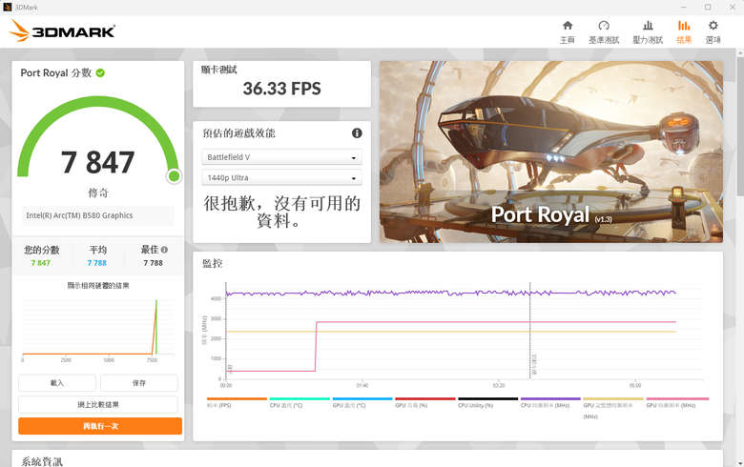Click the 7 847 score in the gauge

[97, 162]
